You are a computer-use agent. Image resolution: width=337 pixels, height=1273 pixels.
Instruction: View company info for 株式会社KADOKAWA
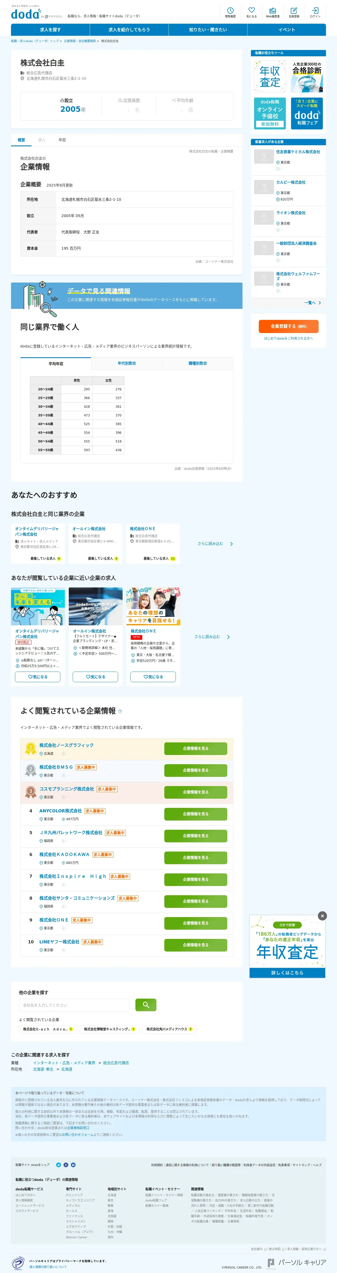click(196, 857)
